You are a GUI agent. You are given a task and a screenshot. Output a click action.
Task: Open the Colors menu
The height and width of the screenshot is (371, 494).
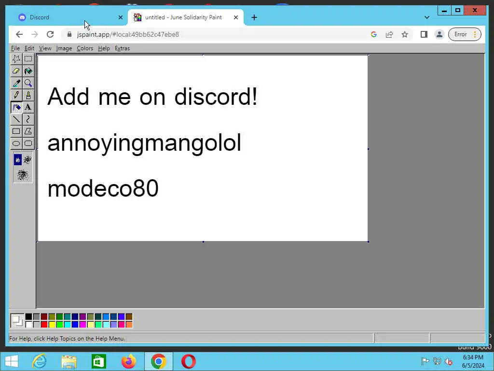85,48
